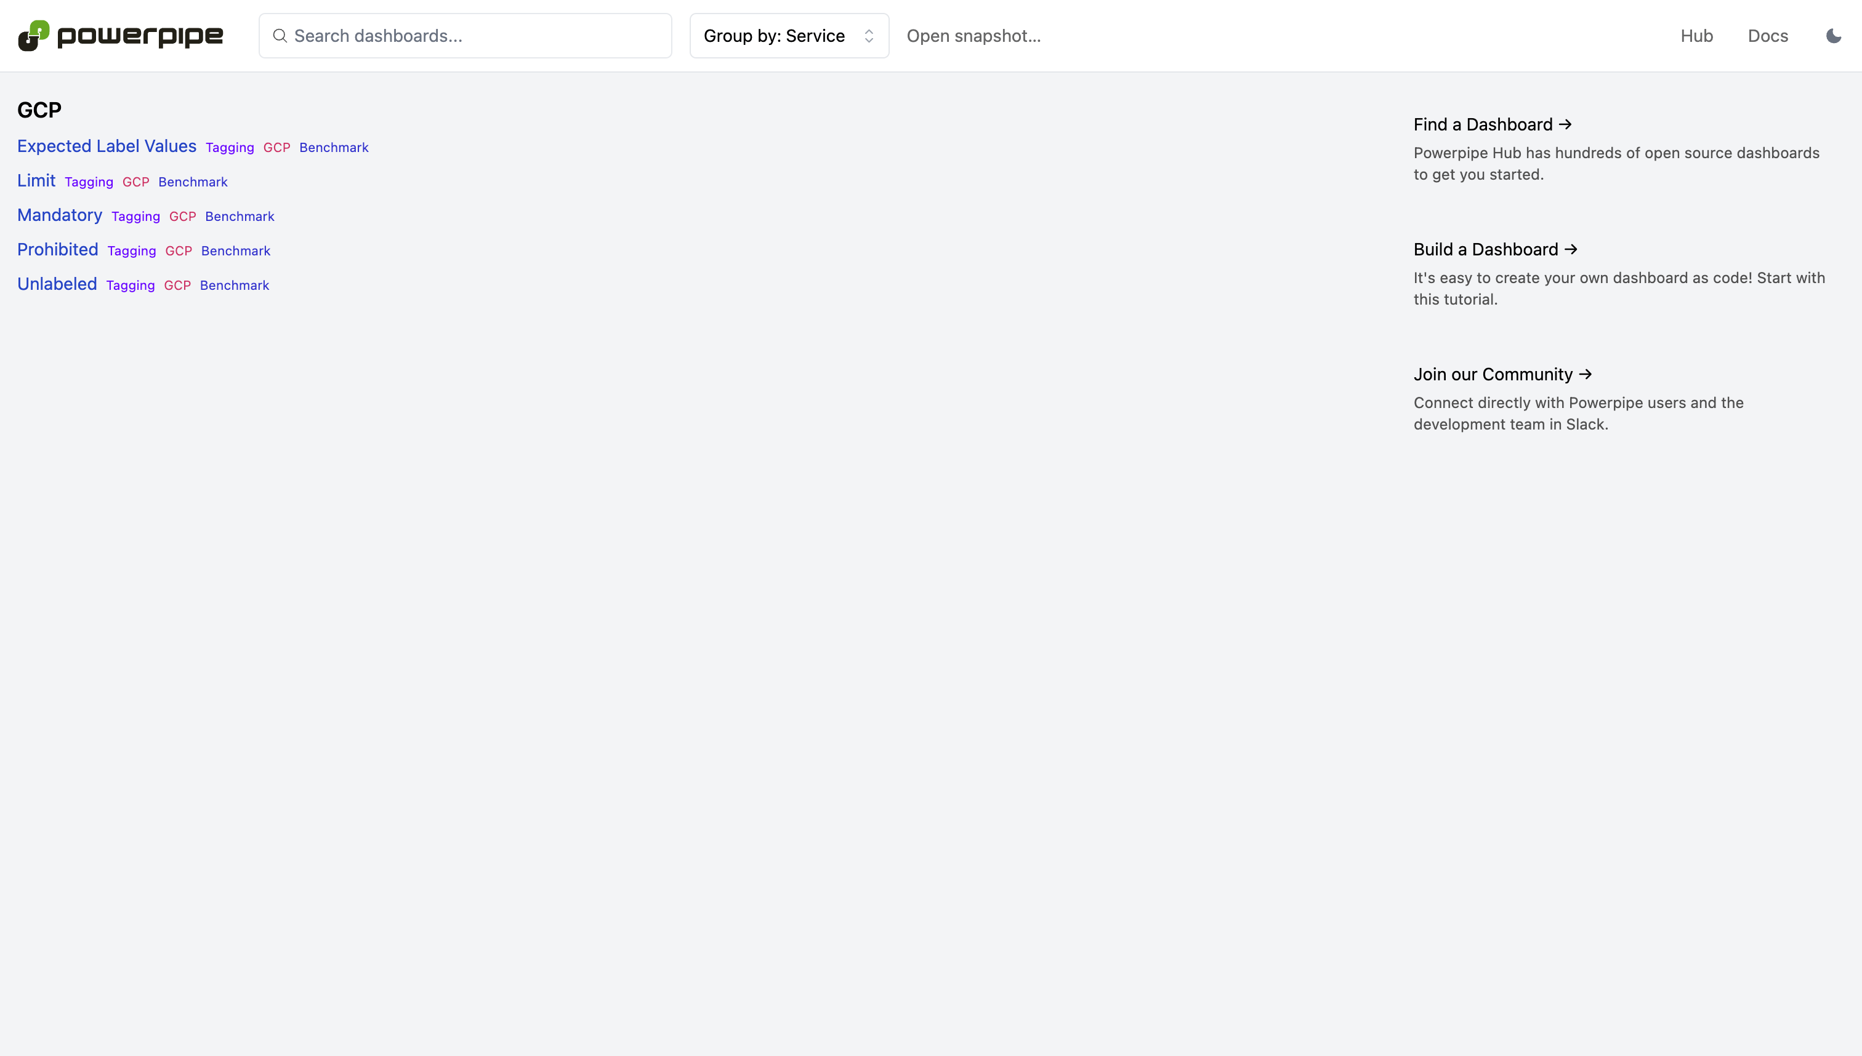This screenshot has width=1862, height=1056.
Task: Open the Expected Label Values dashboard
Action: click(x=106, y=146)
